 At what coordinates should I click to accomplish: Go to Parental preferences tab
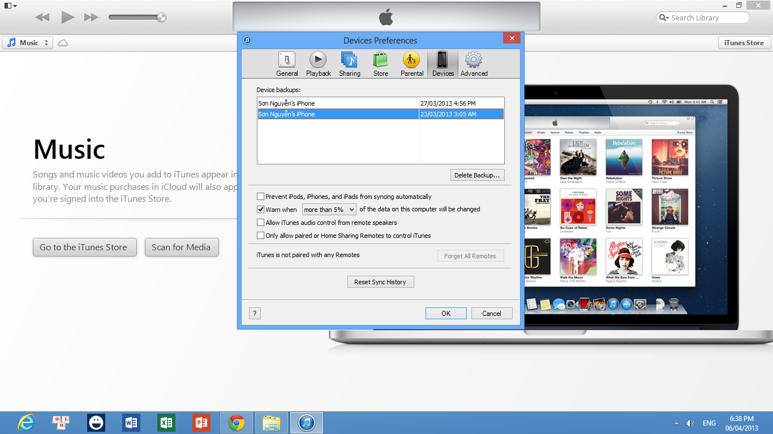[x=412, y=64]
